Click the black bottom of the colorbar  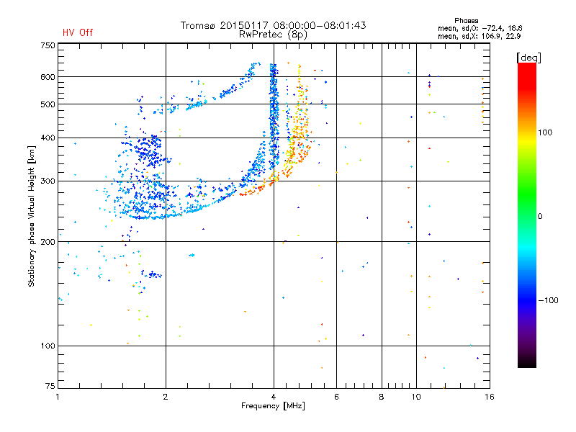click(x=527, y=362)
